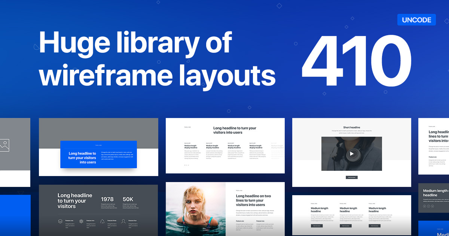Viewport: 449px width, 236px height.
Task: Click the image placeholder icon on leftmost wireframe
Action: pos(4,145)
